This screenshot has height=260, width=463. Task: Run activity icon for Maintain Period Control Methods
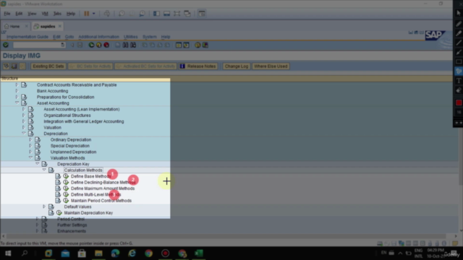point(66,201)
